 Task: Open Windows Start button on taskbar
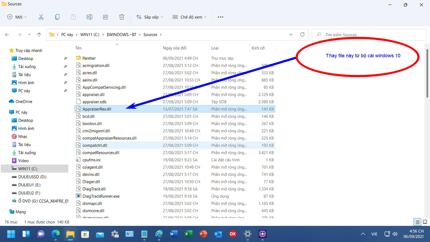(x=11, y=234)
